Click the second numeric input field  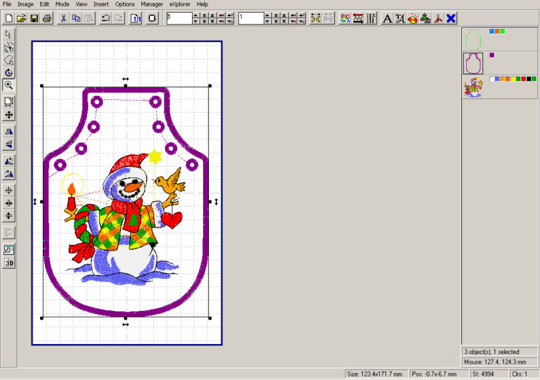pyautogui.click(x=251, y=18)
